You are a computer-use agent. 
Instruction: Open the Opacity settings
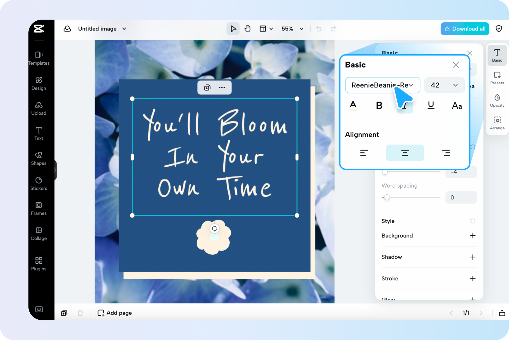pyautogui.click(x=497, y=100)
